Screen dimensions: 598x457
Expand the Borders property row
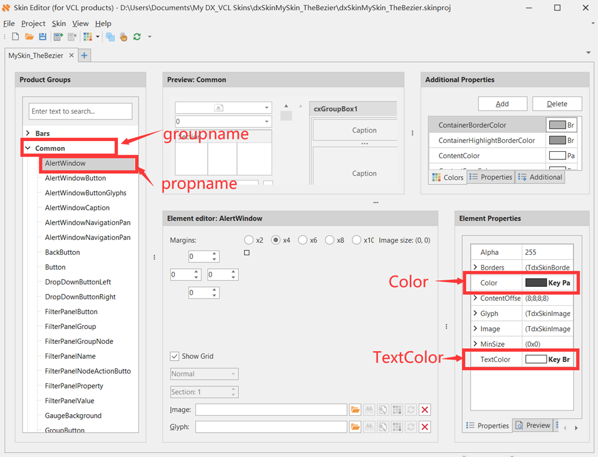click(x=475, y=267)
